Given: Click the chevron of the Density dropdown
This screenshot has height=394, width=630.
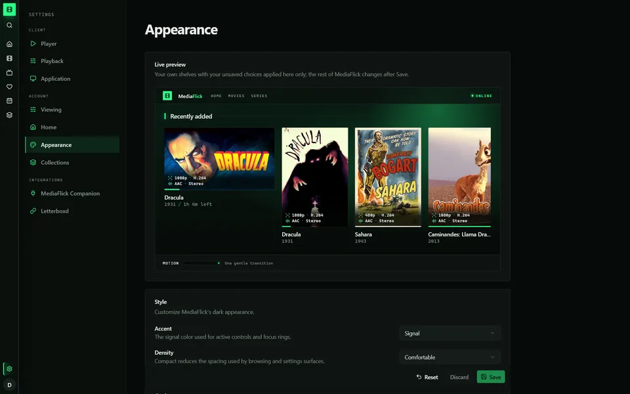Looking at the screenshot, I should pyautogui.click(x=492, y=357).
